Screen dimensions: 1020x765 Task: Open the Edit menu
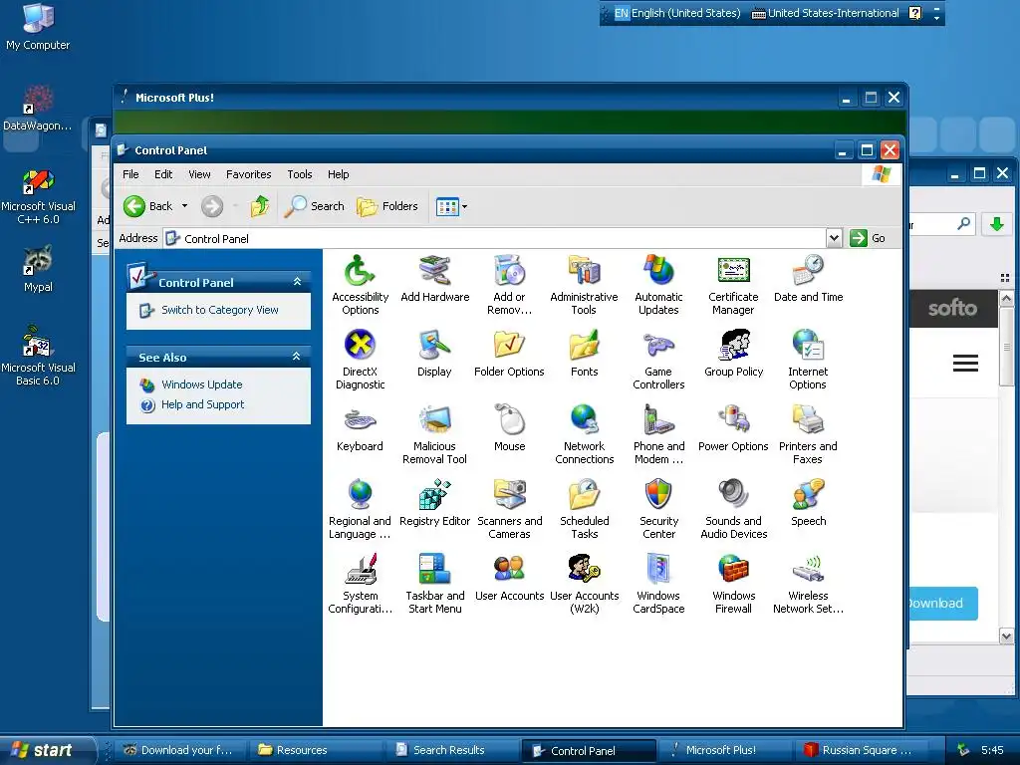163,174
